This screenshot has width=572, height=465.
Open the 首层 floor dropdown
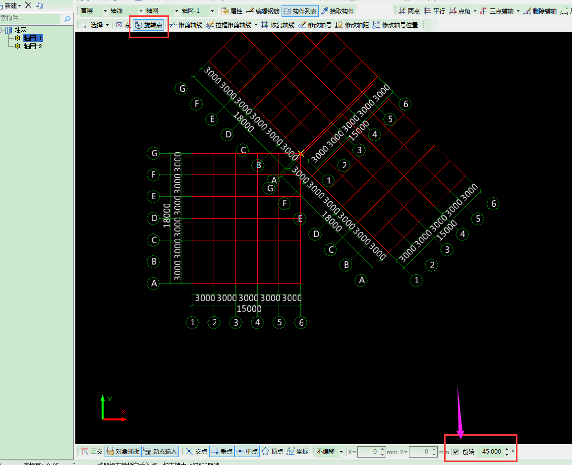[105, 11]
